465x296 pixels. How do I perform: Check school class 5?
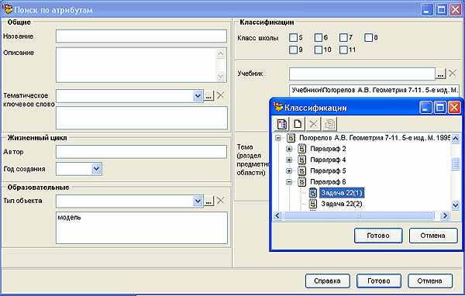[293, 37]
